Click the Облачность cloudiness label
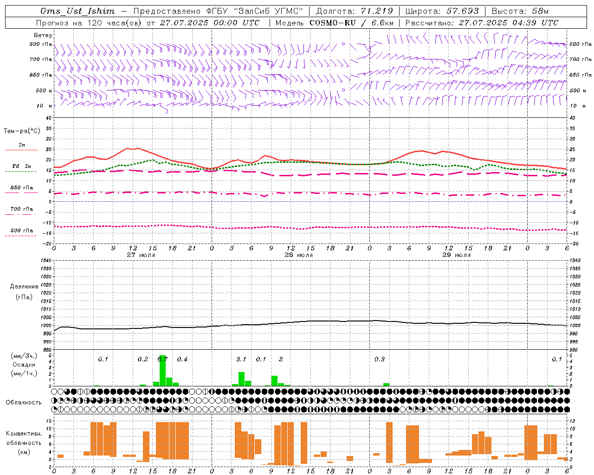This screenshot has width=594, height=475. pyautogui.click(x=24, y=402)
